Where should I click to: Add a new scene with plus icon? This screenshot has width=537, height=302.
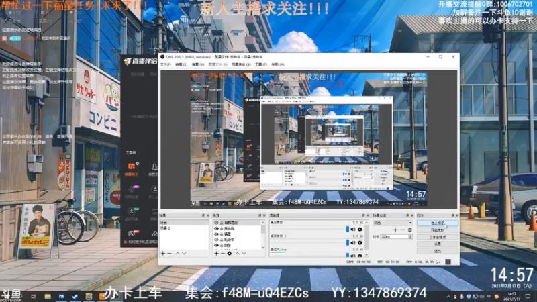pos(163,254)
